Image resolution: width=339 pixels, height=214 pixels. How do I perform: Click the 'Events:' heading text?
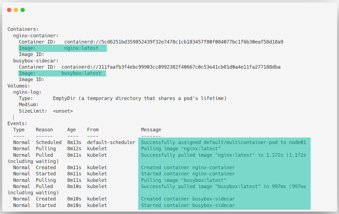[17, 123]
